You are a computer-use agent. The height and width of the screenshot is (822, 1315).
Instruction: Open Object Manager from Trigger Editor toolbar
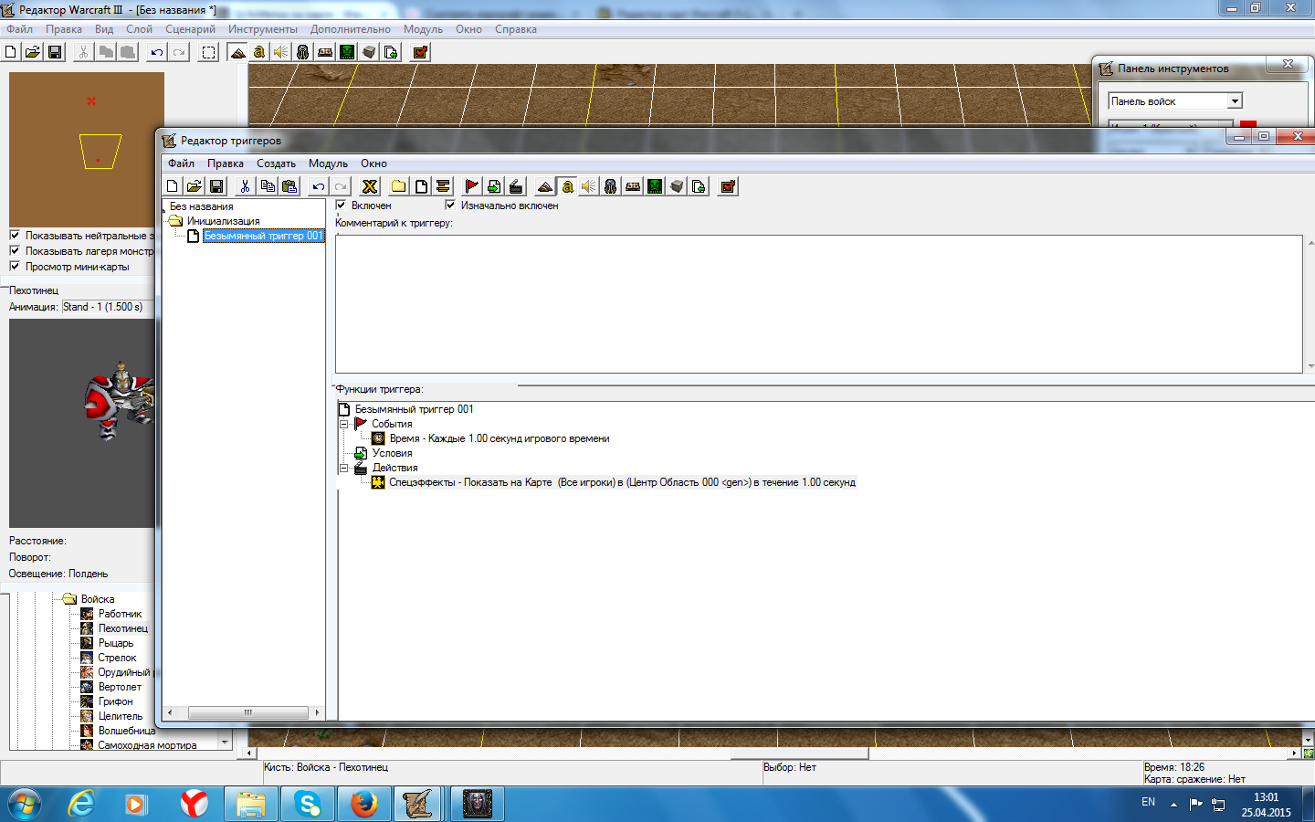tap(677, 186)
